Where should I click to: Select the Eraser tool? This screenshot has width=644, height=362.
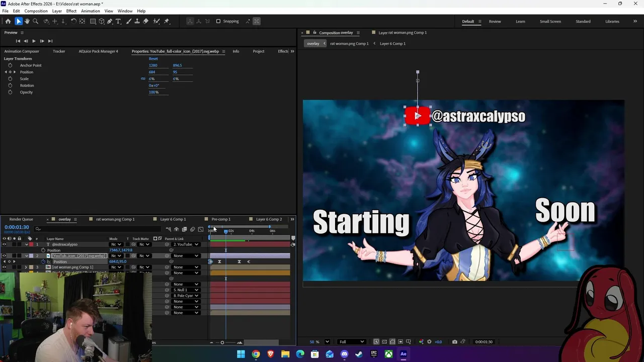146,21
